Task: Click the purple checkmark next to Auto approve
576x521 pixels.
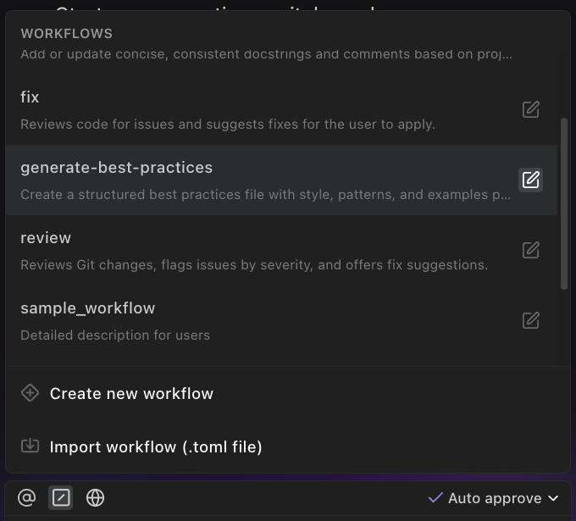Action: tap(435, 498)
